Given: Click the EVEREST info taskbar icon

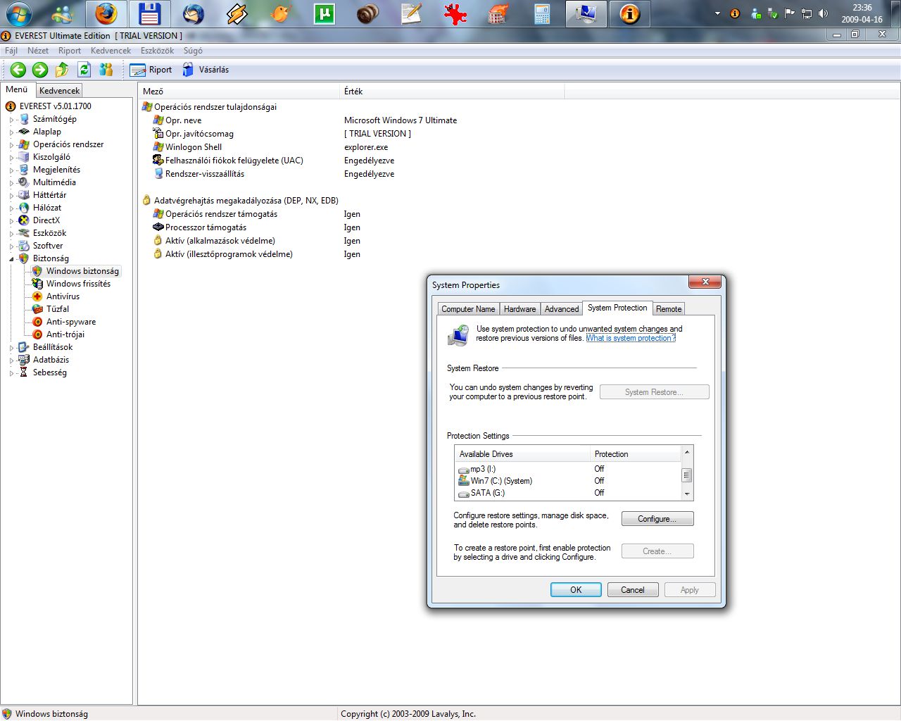Looking at the screenshot, I should coord(629,14).
